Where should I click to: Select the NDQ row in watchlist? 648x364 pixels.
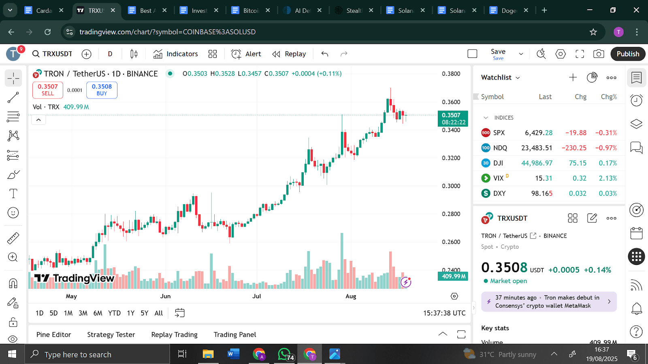tap(549, 148)
